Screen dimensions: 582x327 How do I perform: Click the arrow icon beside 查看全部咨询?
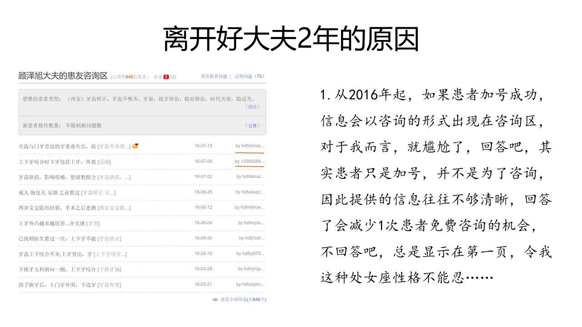pos(215,300)
